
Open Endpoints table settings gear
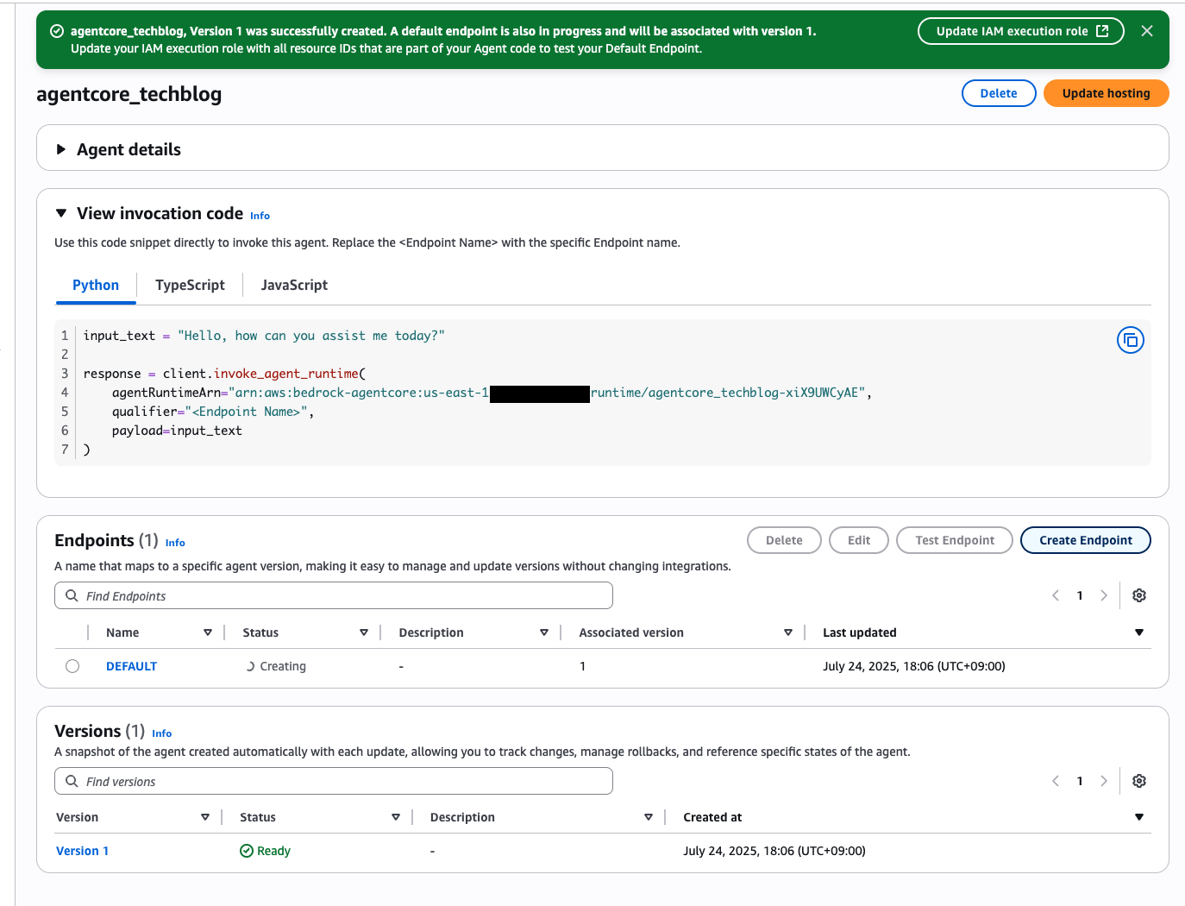pos(1139,595)
